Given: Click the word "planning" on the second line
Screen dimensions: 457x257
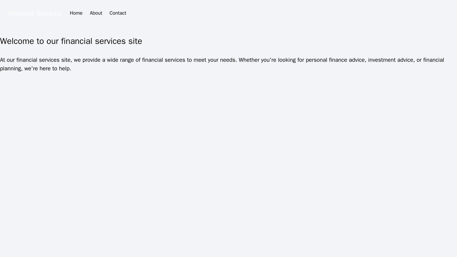Looking at the screenshot, I should pyautogui.click(x=11, y=68).
